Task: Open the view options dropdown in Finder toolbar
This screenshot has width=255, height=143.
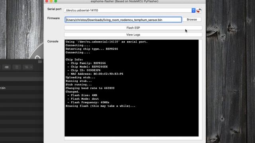Action: point(28,67)
